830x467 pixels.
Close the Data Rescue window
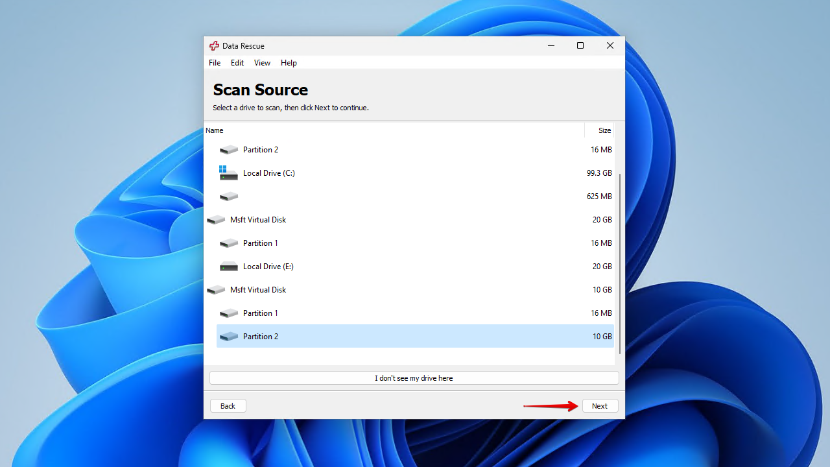[610, 46]
